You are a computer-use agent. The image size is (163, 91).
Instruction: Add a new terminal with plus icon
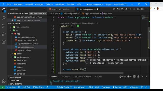[128, 77]
